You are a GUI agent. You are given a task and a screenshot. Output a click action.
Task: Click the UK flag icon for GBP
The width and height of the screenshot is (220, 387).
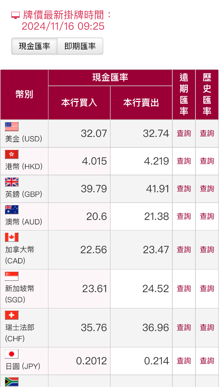(12, 182)
